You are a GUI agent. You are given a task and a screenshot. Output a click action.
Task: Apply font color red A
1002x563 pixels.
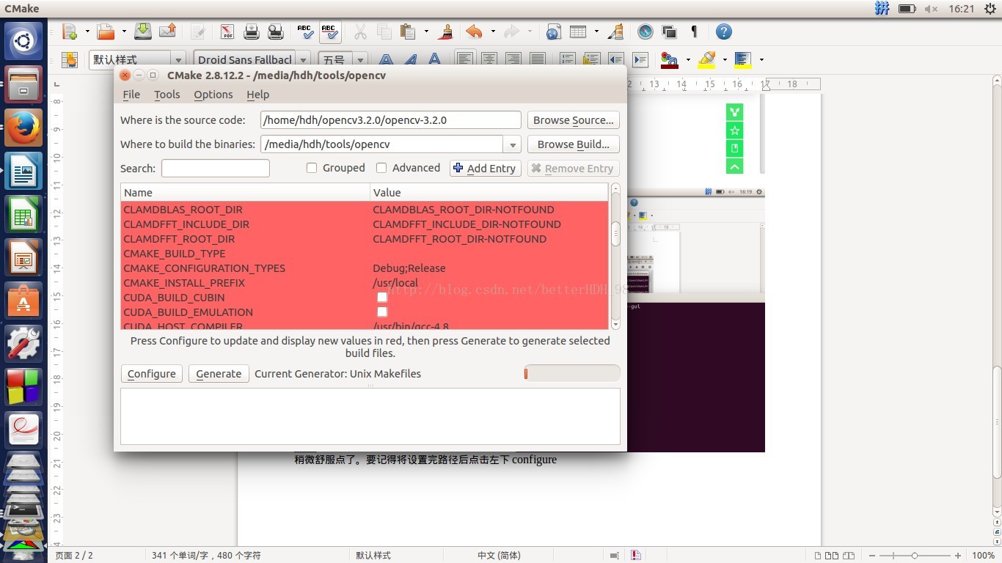(669, 59)
